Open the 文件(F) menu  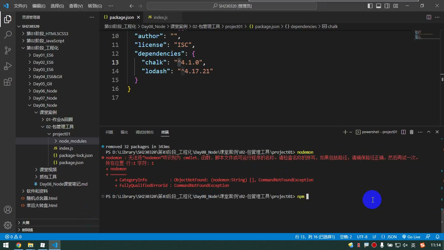point(21,6)
